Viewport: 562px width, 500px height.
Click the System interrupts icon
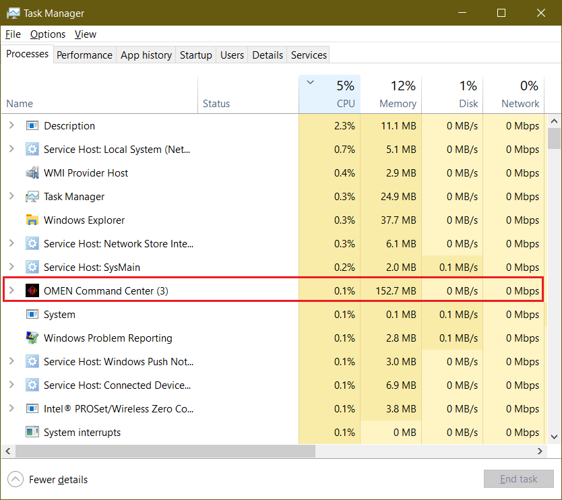[32, 432]
